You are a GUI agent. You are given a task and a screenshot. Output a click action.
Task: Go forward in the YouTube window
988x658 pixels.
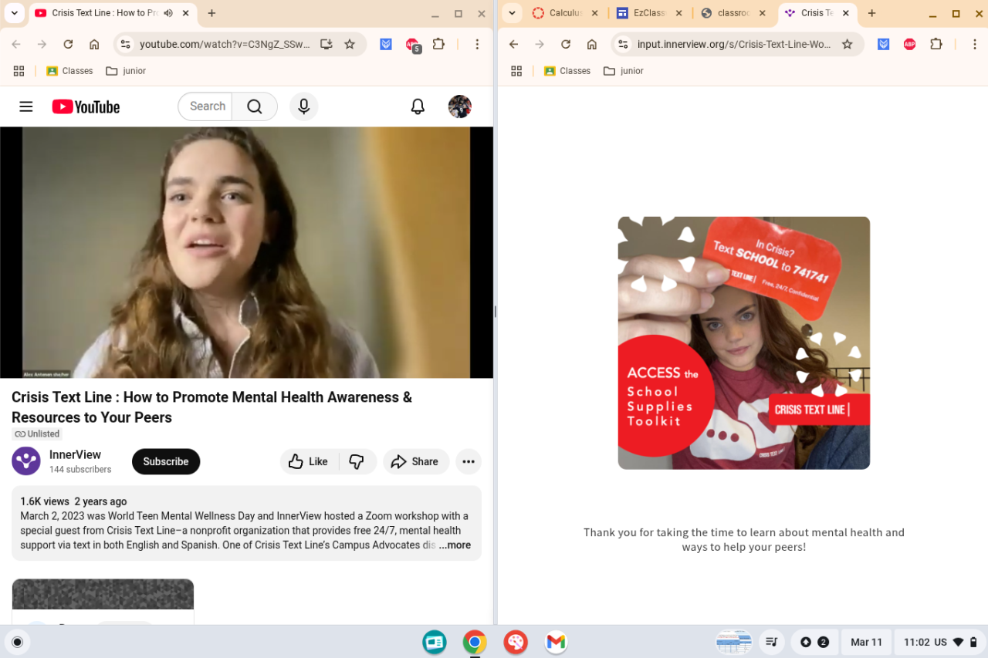42,44
